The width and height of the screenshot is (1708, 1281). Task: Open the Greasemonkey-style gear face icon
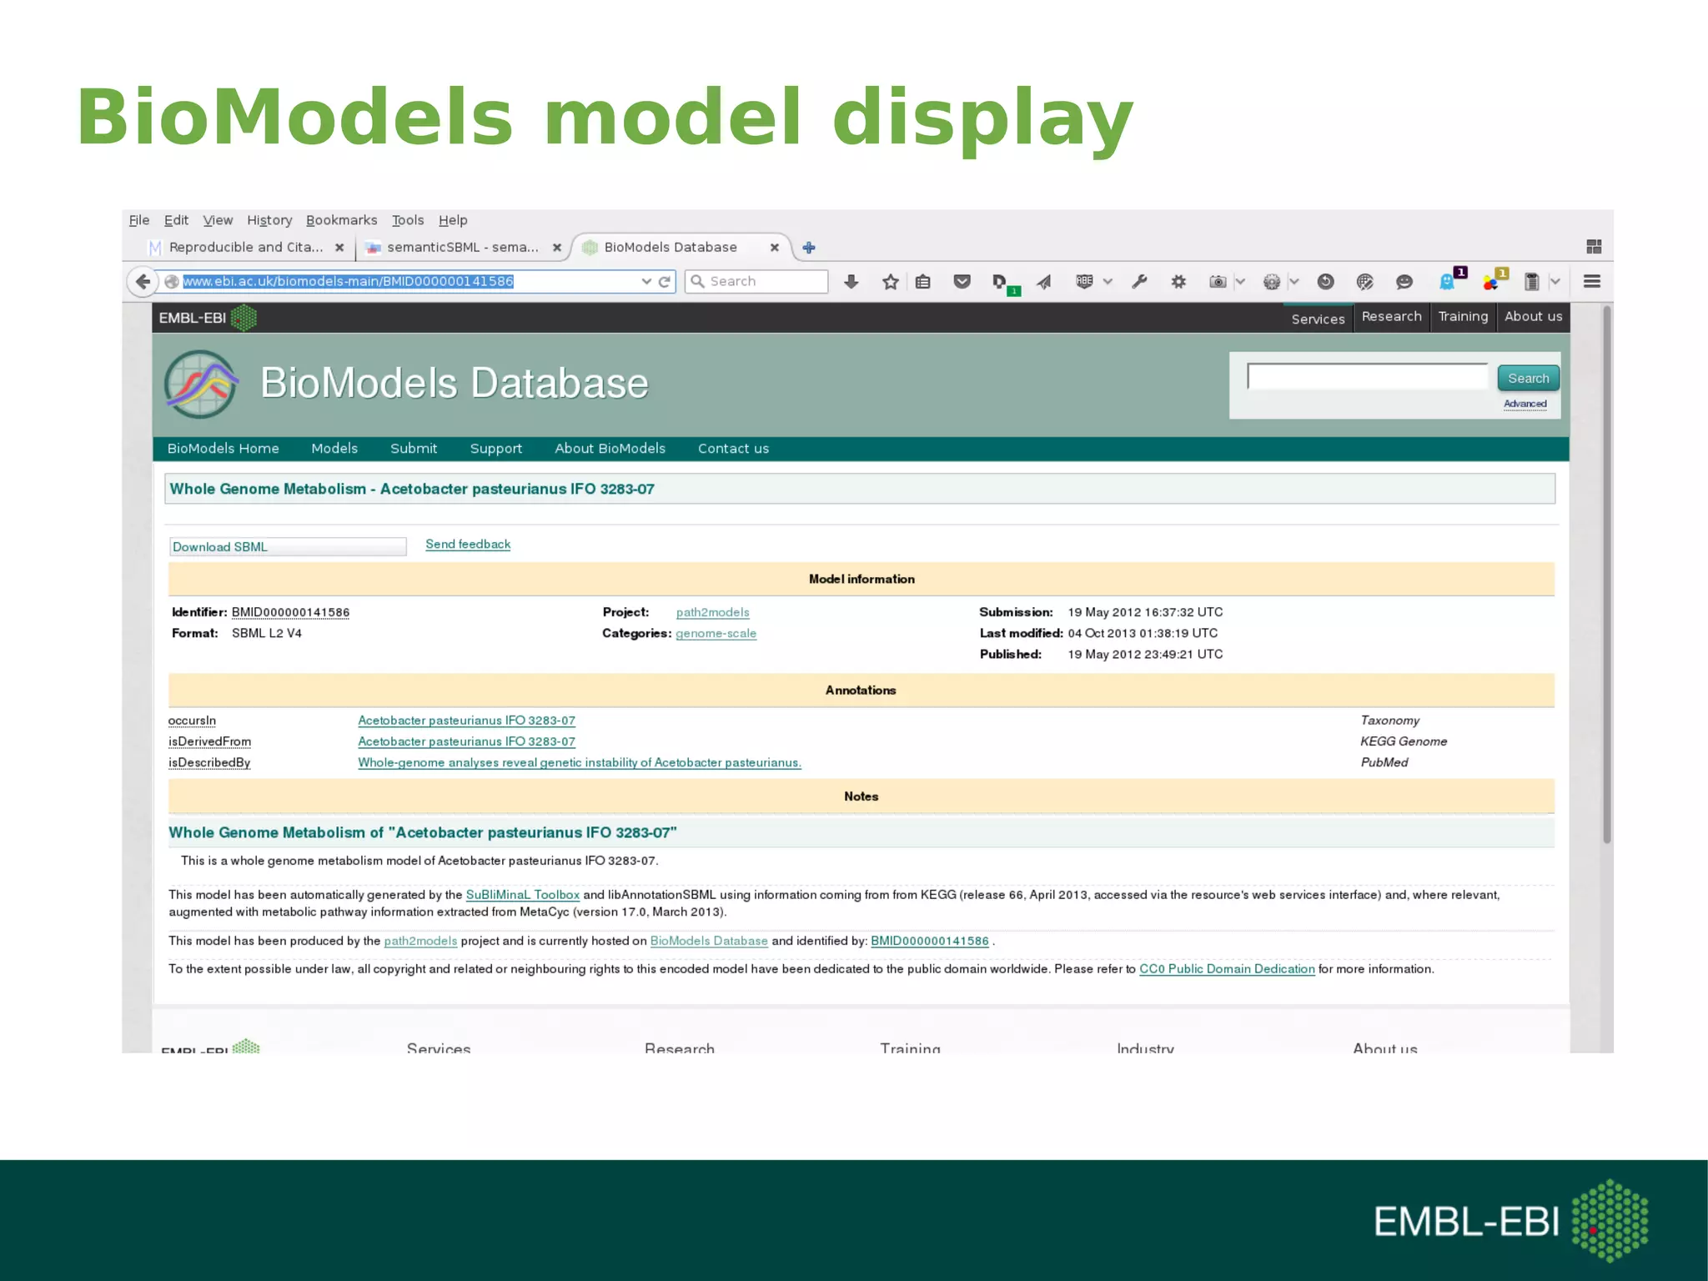point(1271,282)
